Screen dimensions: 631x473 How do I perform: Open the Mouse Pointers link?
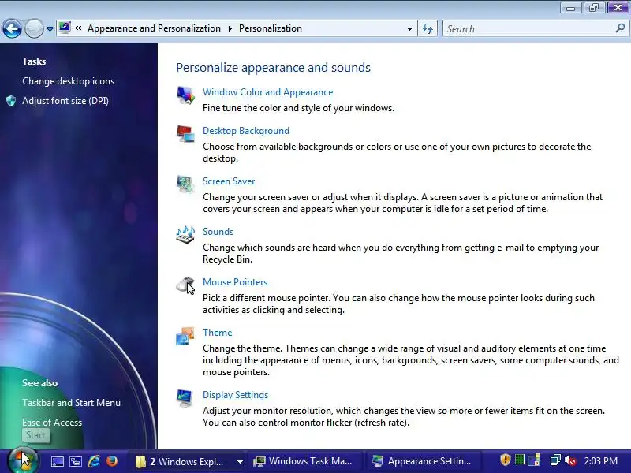tap(235, 282)
